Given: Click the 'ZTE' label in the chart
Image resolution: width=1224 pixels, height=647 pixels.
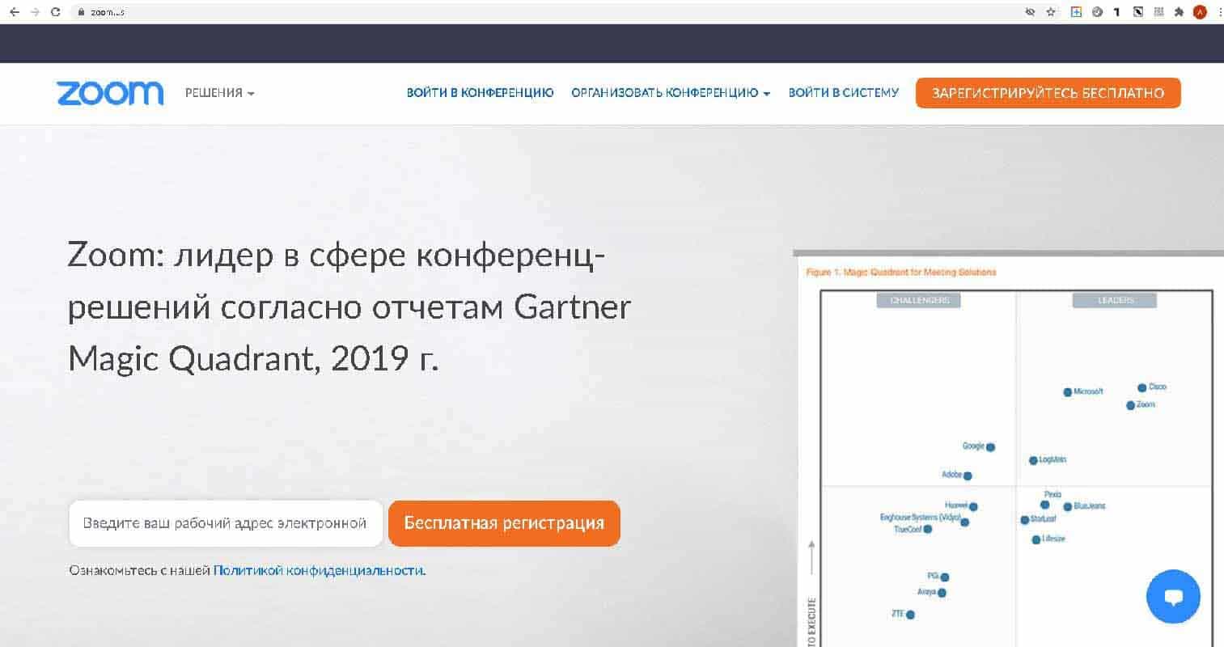Looking at the screenshot, I should click(898, 614).
